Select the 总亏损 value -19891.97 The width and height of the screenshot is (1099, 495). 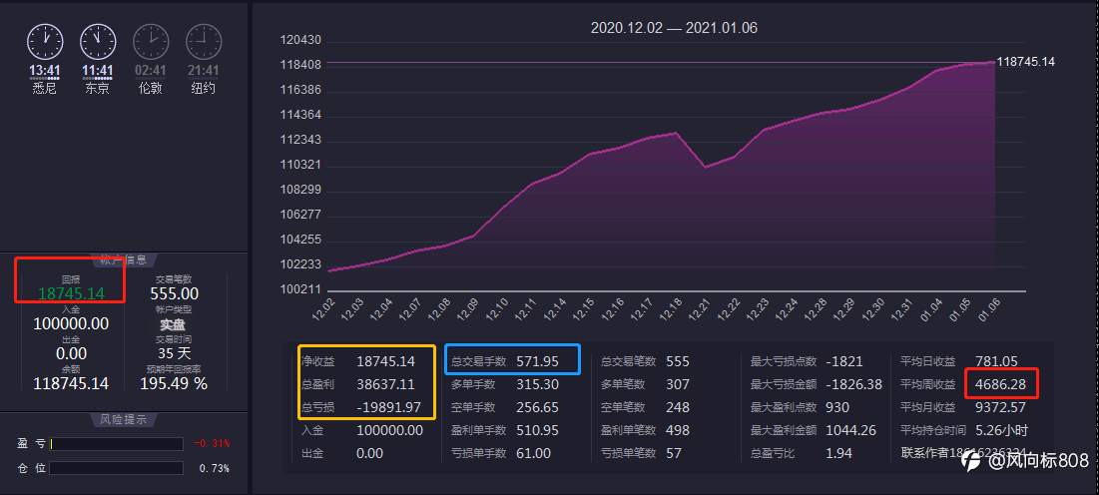(389, 407)
